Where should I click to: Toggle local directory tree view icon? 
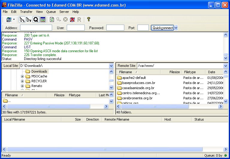[22, 19]
